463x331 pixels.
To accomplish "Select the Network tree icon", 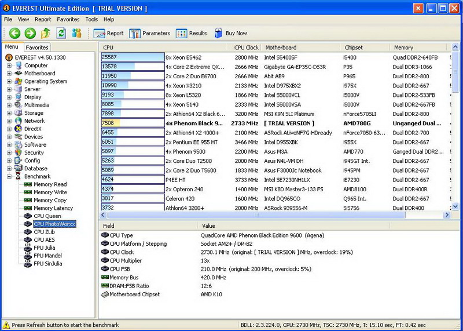I will (x=19, y=121).
